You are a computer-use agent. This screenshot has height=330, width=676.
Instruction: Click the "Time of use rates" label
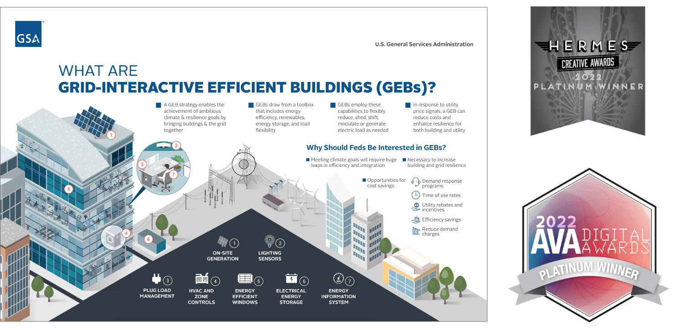pyautogui.click(x=441, y=195)
